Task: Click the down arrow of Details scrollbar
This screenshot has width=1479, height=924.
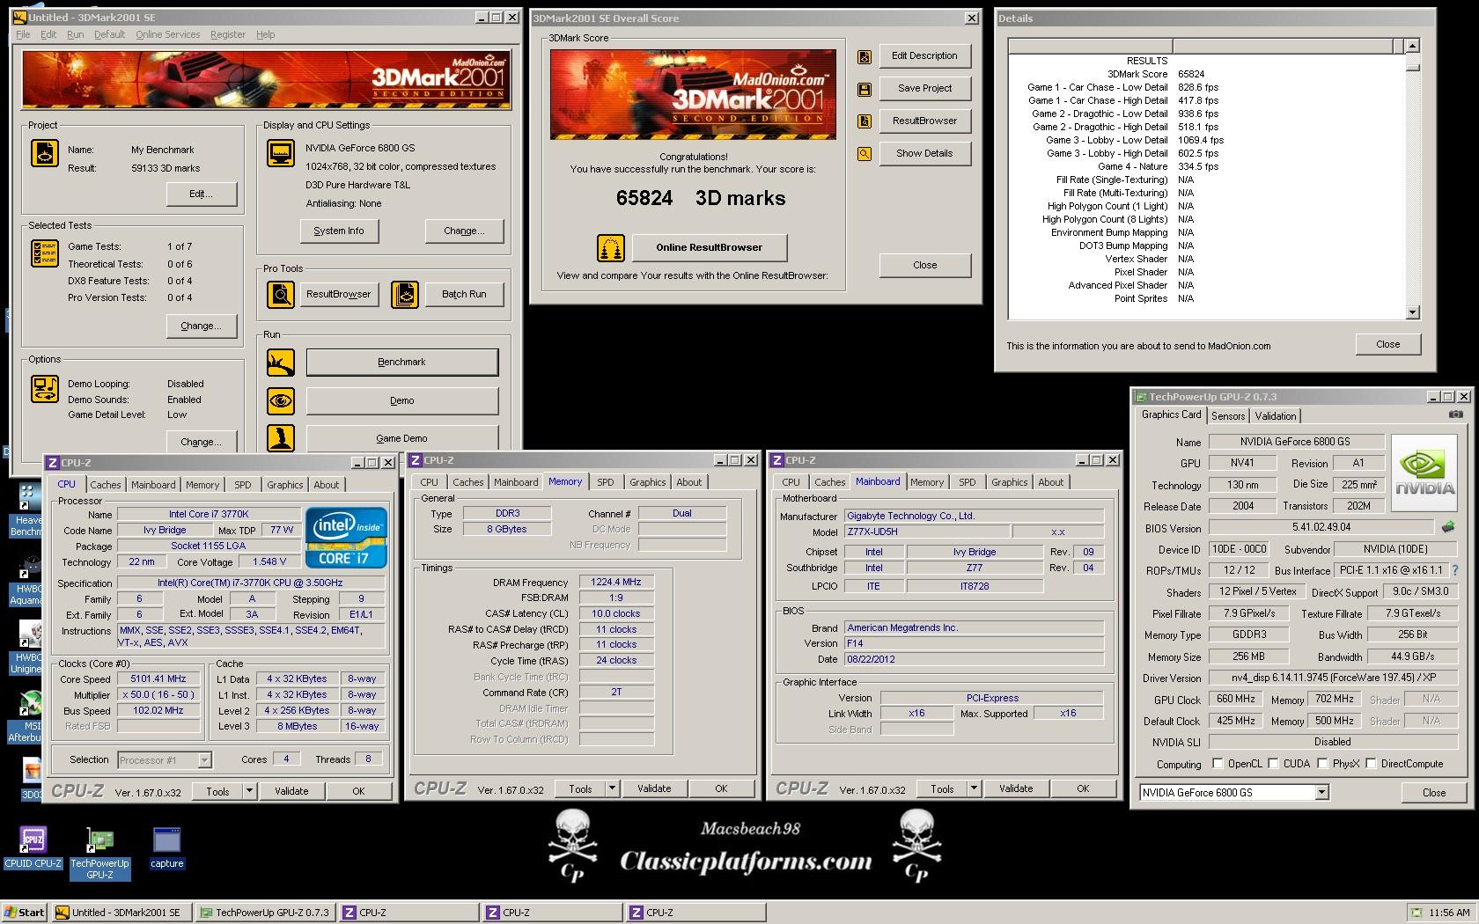Action: pyautogui.click(x=1412, y=312)
